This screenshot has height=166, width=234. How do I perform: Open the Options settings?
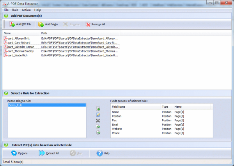[x=17, y=153]
